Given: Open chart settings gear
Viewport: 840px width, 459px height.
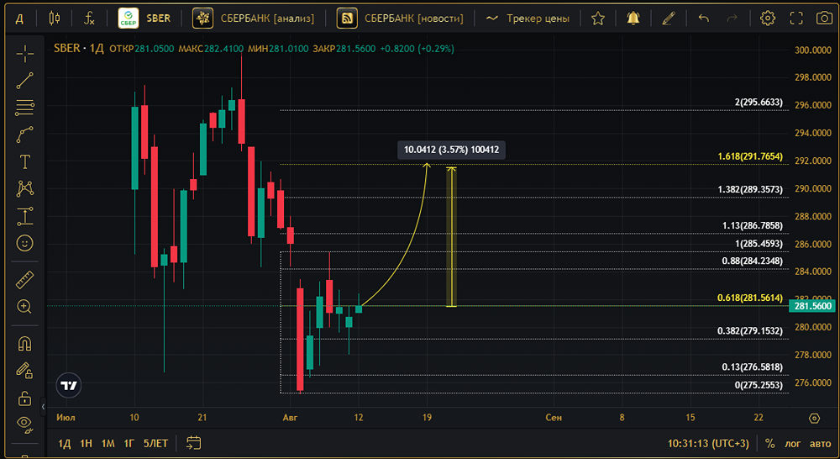Looking at the screenshot, I should coord(768,18).
